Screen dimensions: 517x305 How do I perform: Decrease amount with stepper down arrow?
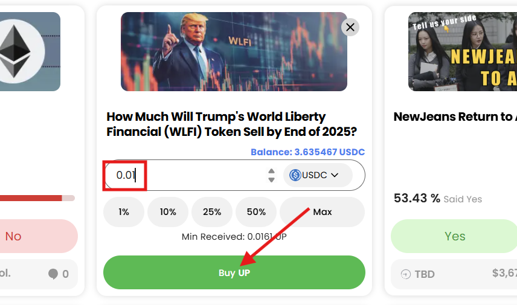tap(272, 179)
